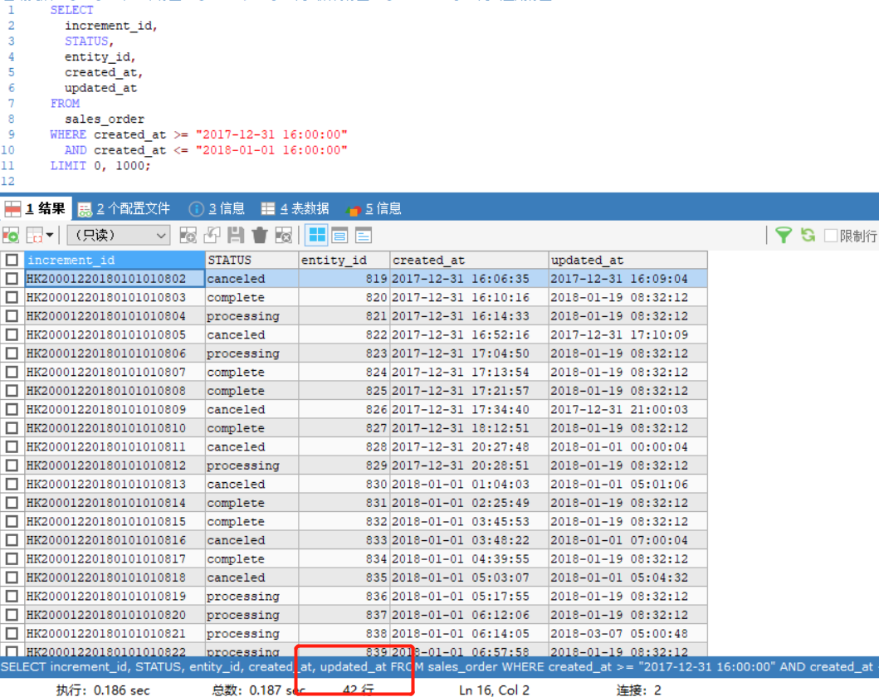Enable the 限制行 row limit checkbox
The height and width of the screenshot is (697, 879).
[831, 236]
